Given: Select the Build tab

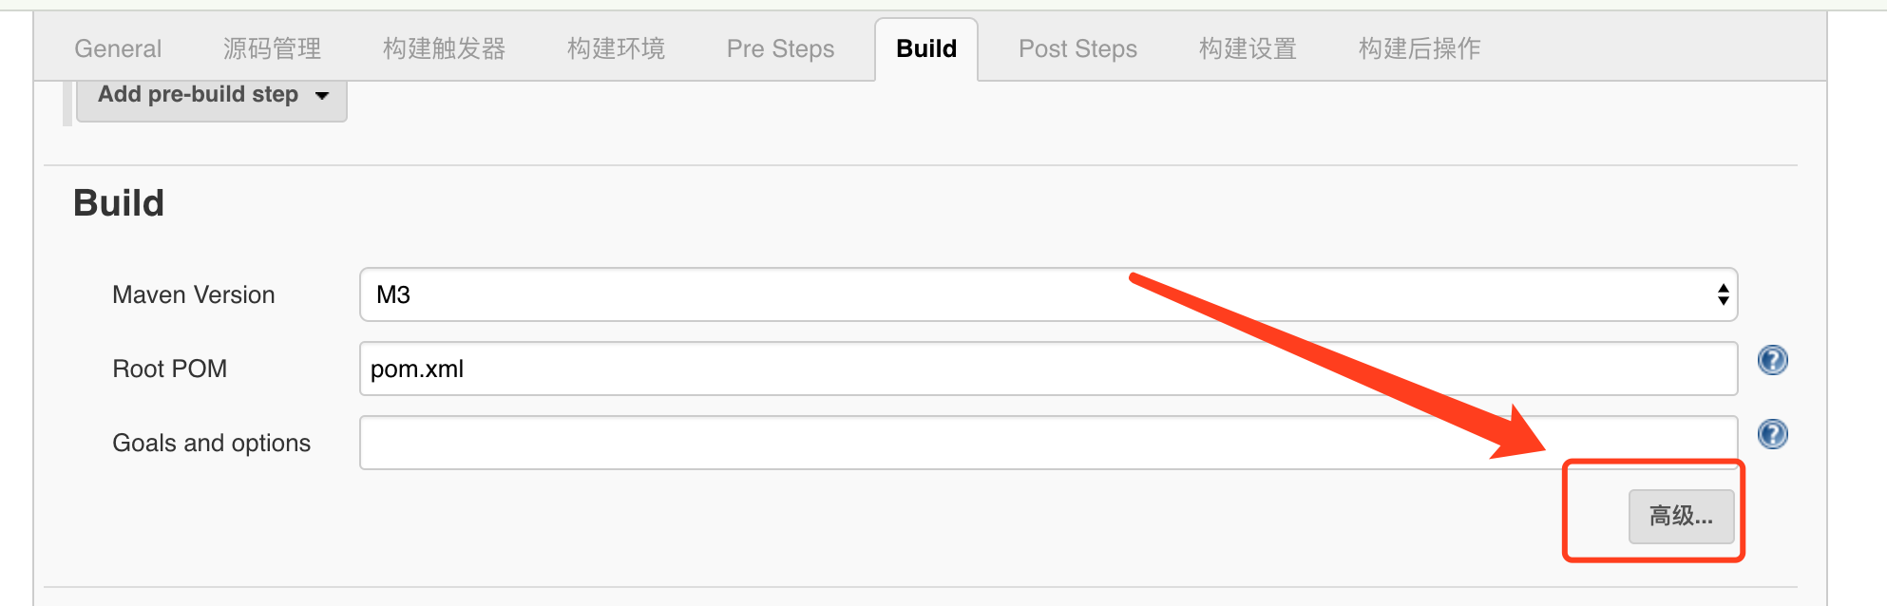Looking at the screenshot, I should click(925, 48).
